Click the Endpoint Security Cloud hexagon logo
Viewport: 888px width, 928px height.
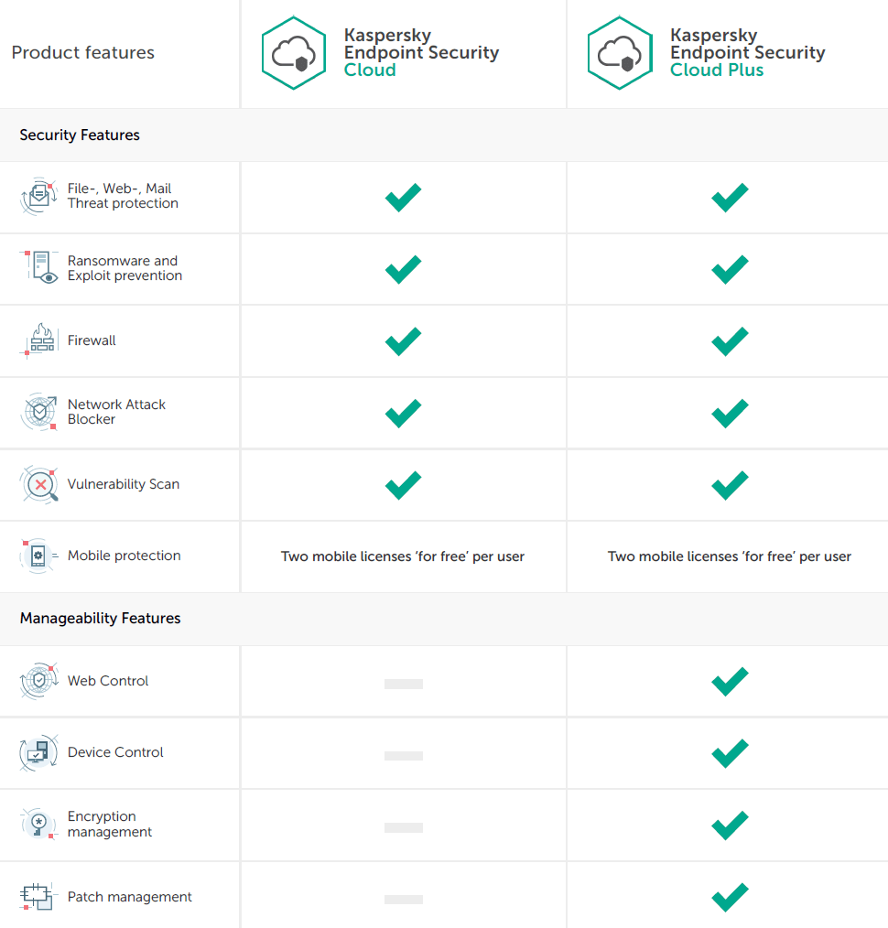tap(294, 53)
